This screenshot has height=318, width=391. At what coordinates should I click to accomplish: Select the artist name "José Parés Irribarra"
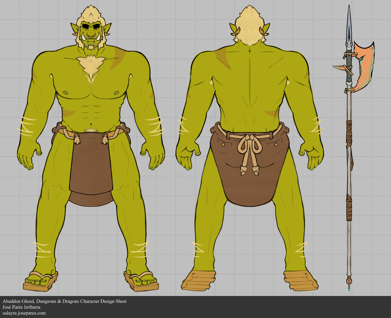21,307
